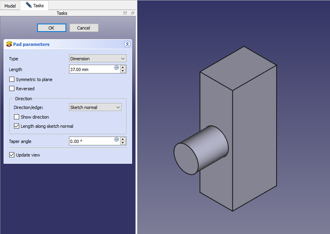
Task: Uncheck Length along sketch normal
Action: (17, 126)
